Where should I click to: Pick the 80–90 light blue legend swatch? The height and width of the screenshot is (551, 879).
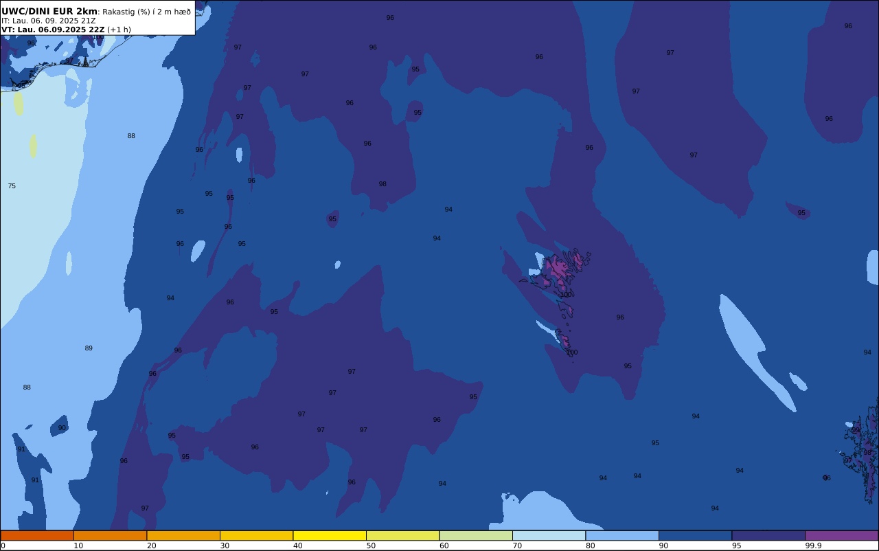pos(622,535)
